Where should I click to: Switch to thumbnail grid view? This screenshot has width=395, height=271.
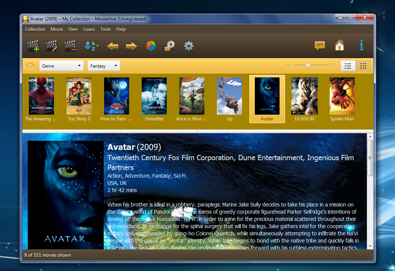[x=363, y=66]
